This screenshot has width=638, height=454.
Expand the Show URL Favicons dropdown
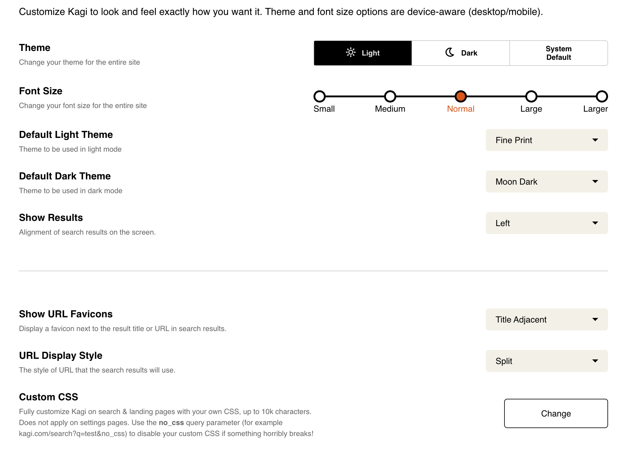(x=546, y=319)
